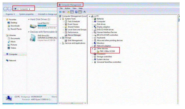This screenshot has width=185, height=109.
Task: Select the Computer Management (Local) root node
Action: pyautogui.click(x=74, y=16)
